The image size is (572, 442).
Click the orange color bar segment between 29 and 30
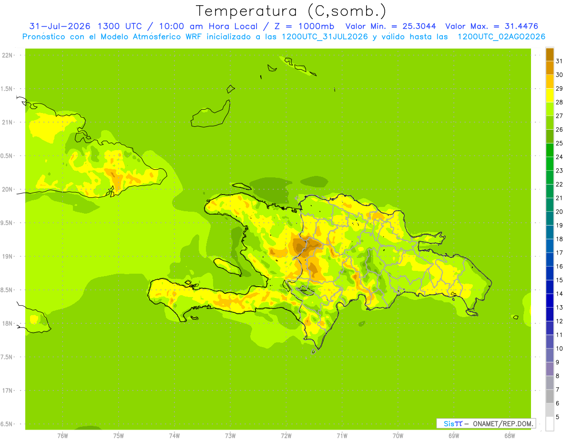tap(550, 82)
